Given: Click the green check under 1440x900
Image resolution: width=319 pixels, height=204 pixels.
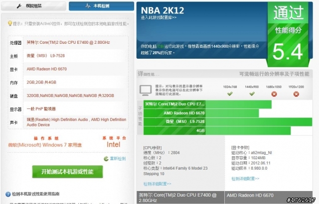Looking at the screenshot, I should (252, 94).
